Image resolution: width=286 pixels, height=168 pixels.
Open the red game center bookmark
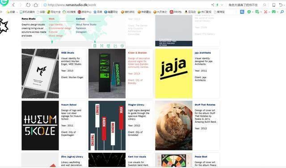[x=84, y=12]
